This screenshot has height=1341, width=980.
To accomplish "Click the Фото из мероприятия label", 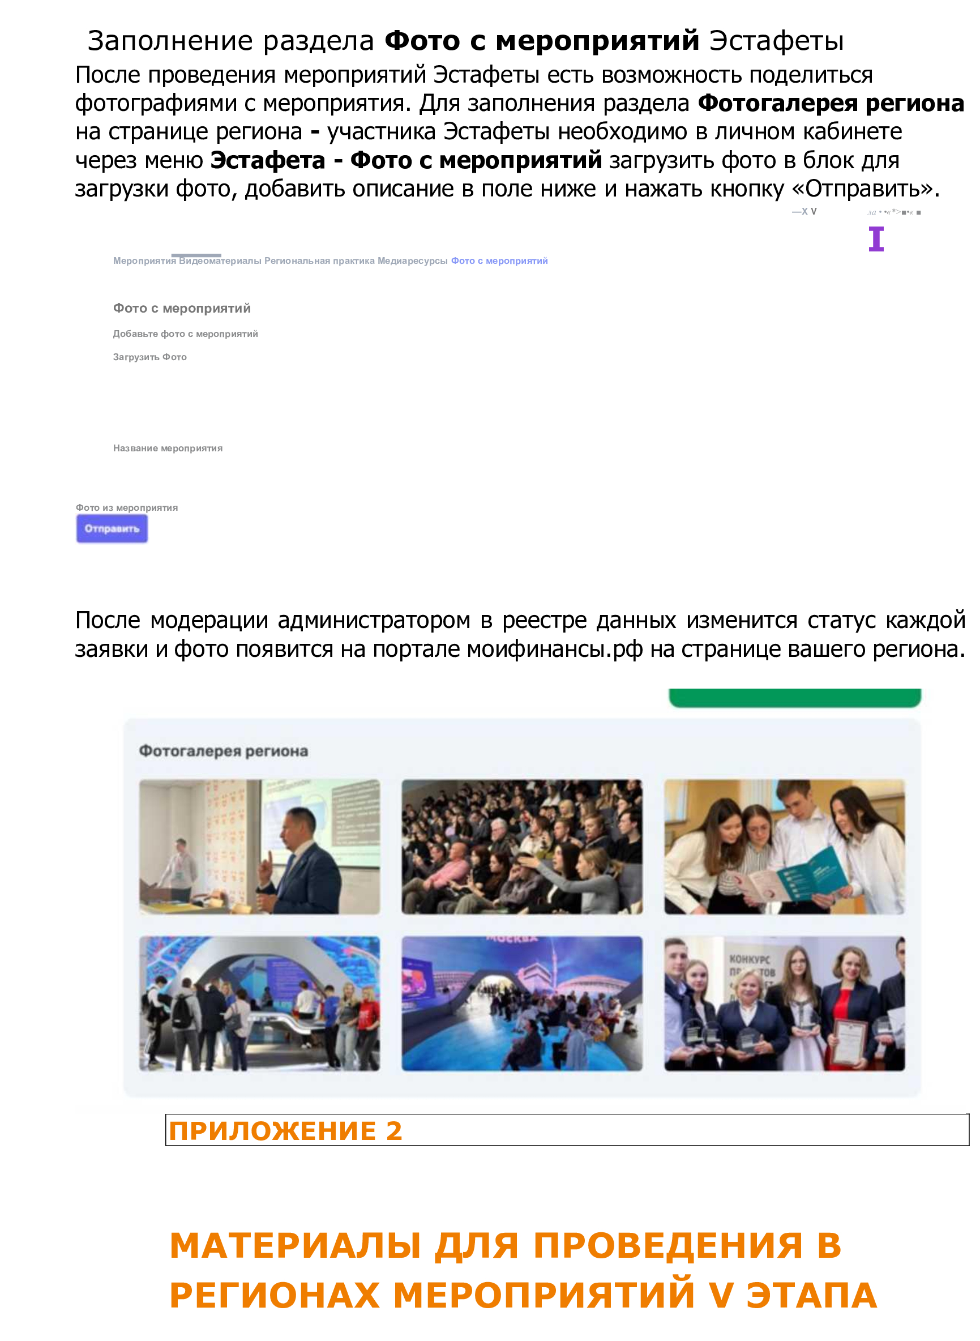I will (x=127, y=508).
